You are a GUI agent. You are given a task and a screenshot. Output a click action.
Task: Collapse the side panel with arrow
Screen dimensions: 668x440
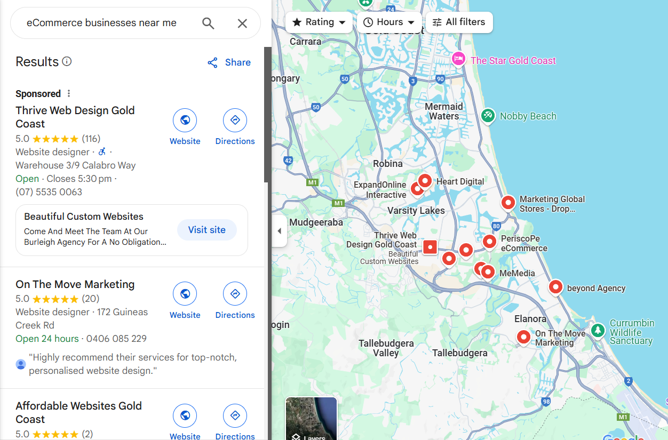pos(279,231)
